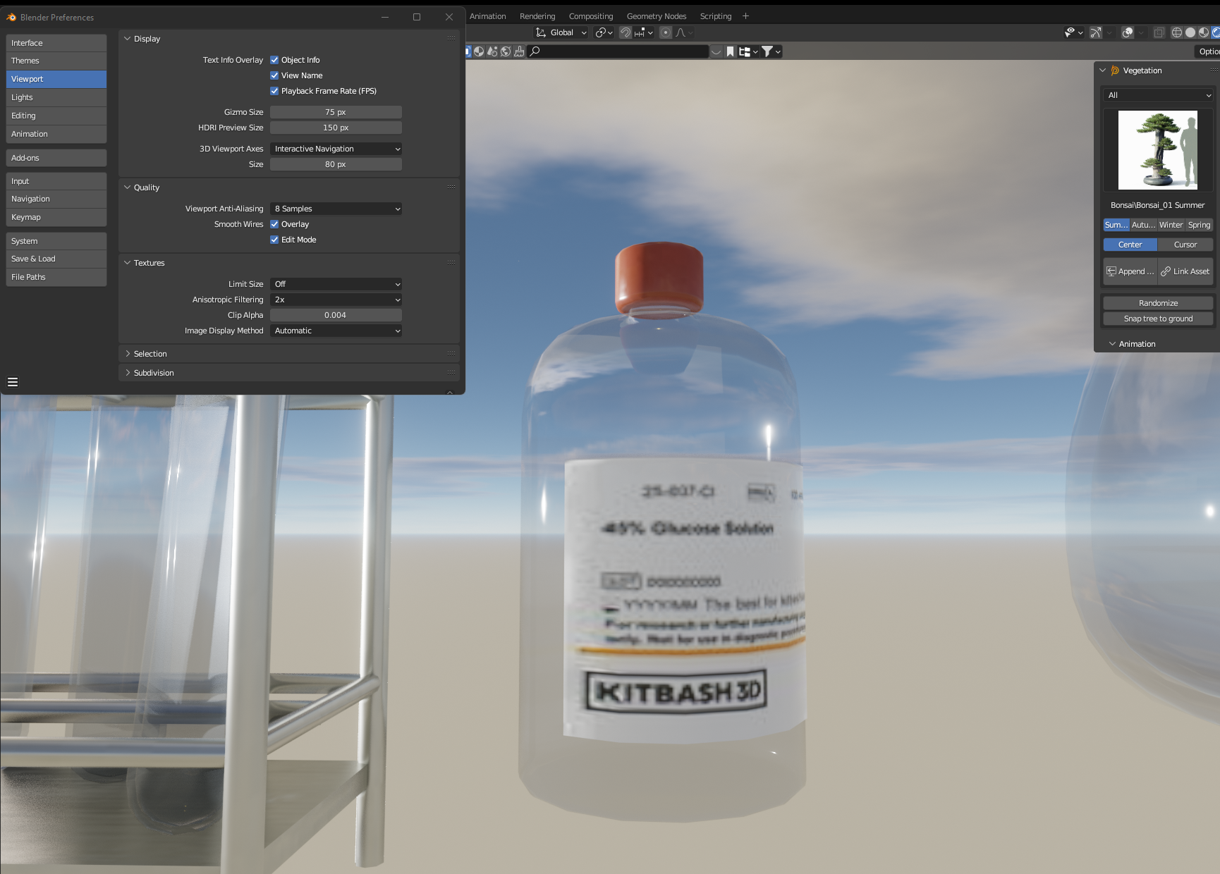The image size is (1220, 874).
Task: Toggle the snap magnet icon
Action: pyautogui.click(x=625, y=32)
